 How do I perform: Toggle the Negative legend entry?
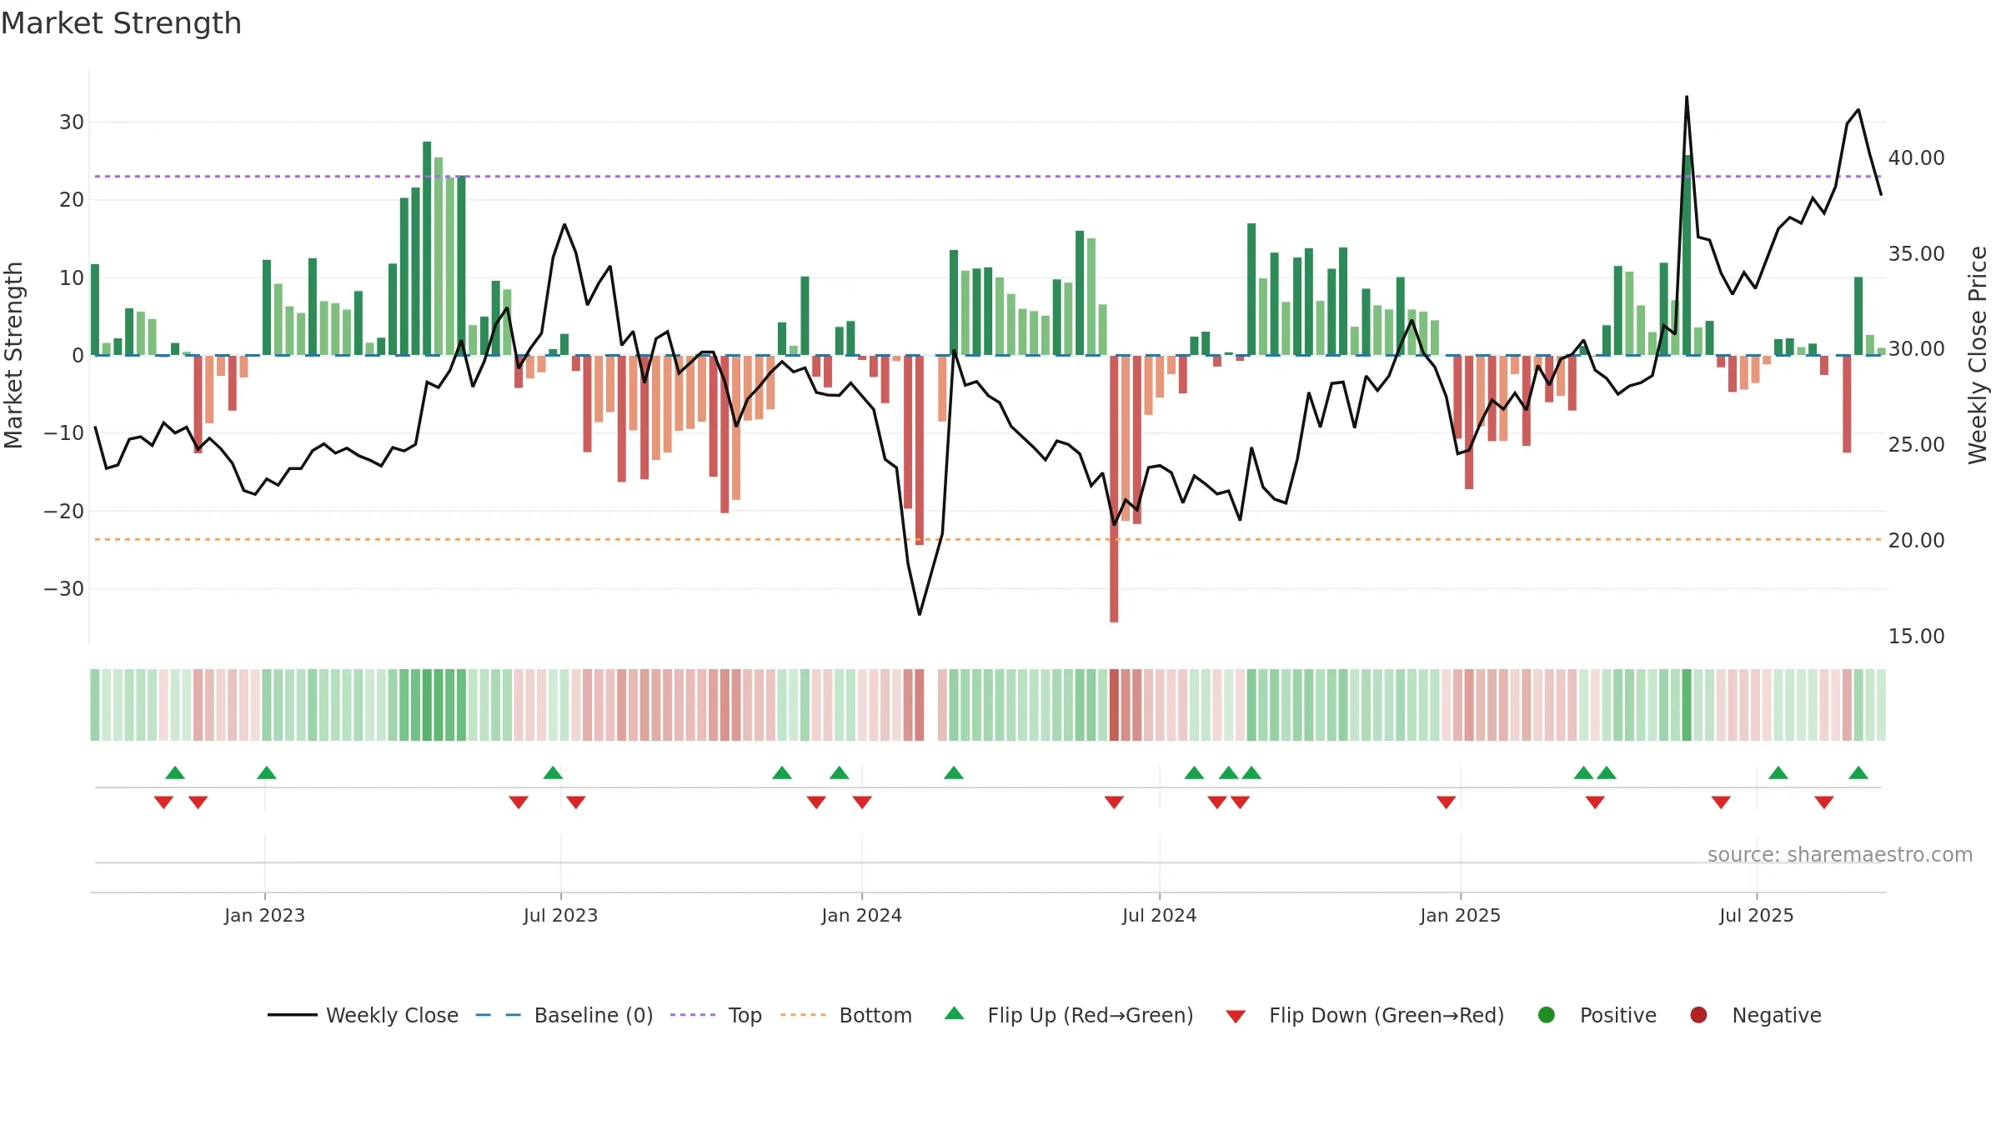(1755, 1015)
